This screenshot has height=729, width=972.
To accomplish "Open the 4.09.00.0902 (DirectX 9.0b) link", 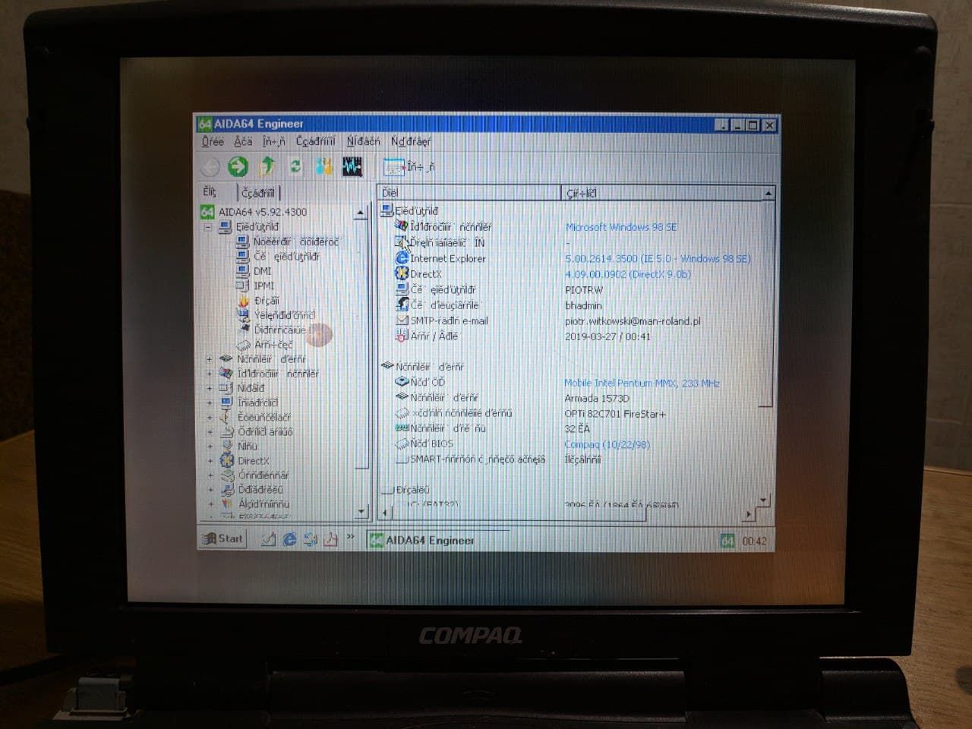I will coord(627,274).
